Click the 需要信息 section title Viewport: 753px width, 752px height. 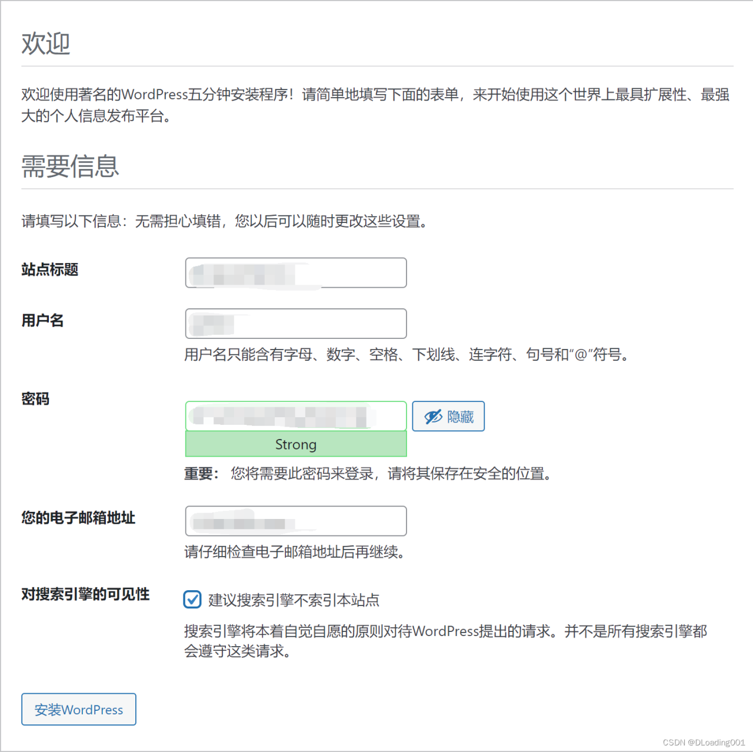point(70,167)
